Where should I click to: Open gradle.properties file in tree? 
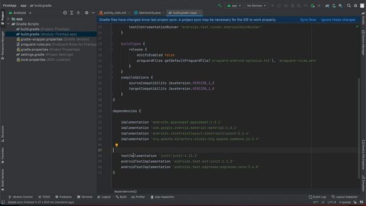point(48,50)
